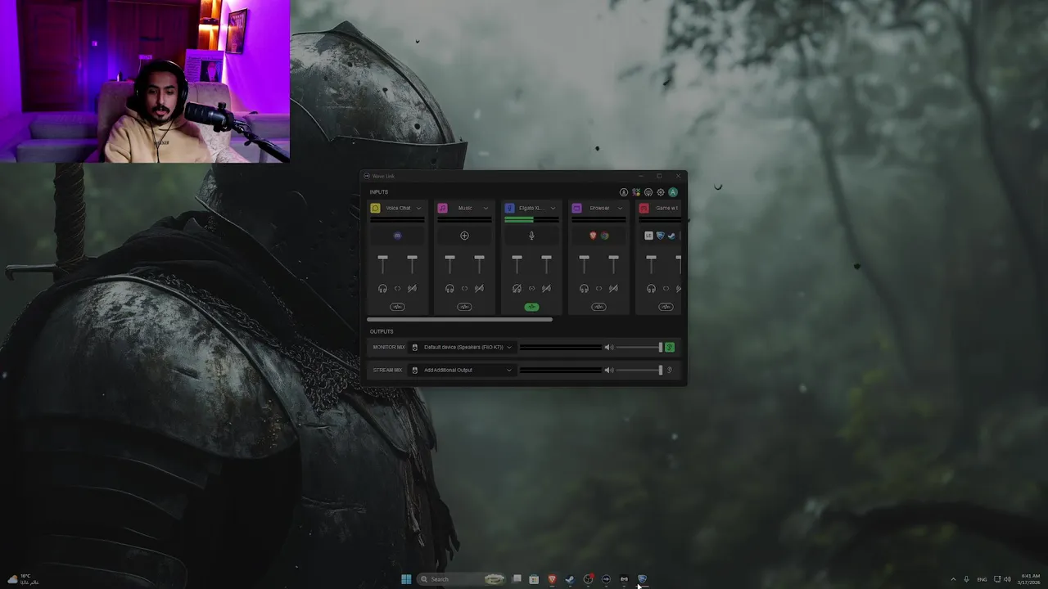Unmute Elgato mic in monitor mix

517,288
